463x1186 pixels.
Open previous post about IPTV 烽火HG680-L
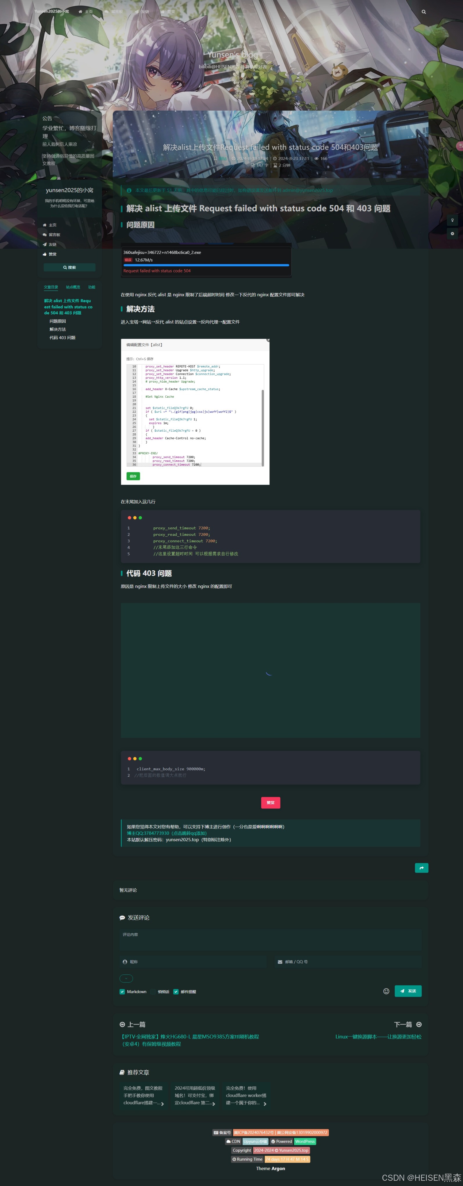point(190,1040)
